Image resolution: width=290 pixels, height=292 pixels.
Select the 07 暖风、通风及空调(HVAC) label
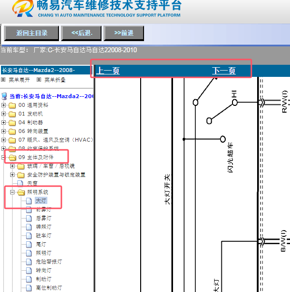coord(56,140)
